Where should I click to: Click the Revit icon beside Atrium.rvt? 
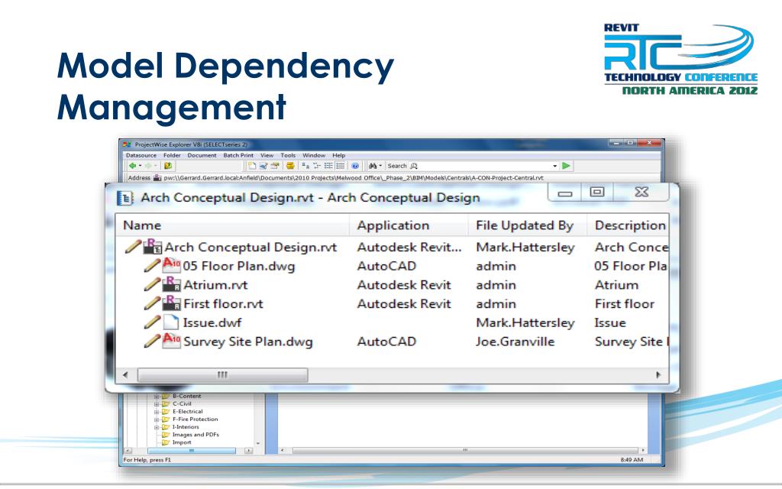(172, 284)
